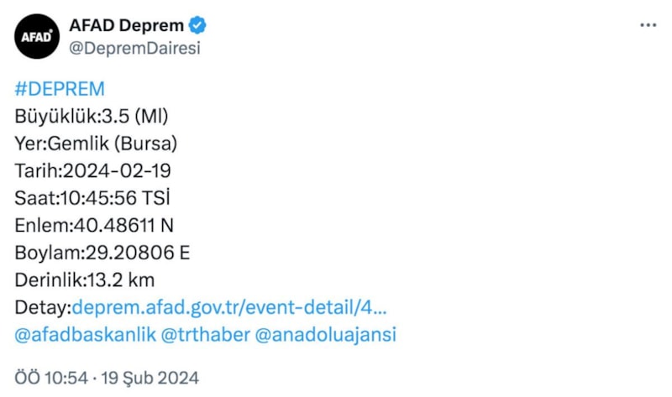The height and width of the screenshot is (397, 672).
Task: Go to the @anadoluajansi mention
Action: [324, 334]
